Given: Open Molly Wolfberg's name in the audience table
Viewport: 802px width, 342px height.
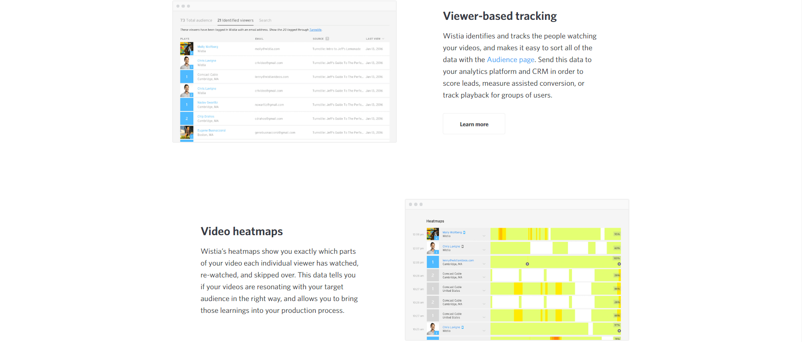Looking at the screenshot, I should tap(208, 47).
